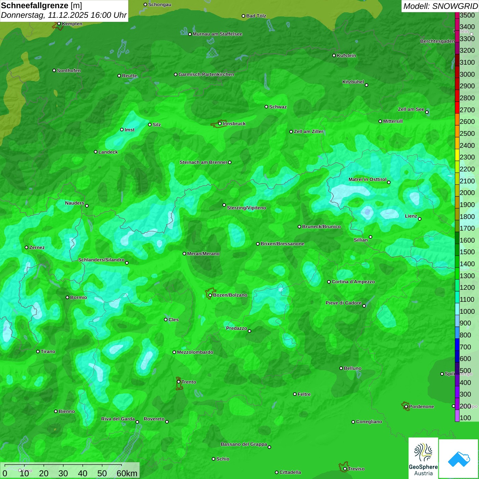The image size is (479, 479).
Task: Pick the 3500 color swatch in legend
Action: click(x=457, y=15)
